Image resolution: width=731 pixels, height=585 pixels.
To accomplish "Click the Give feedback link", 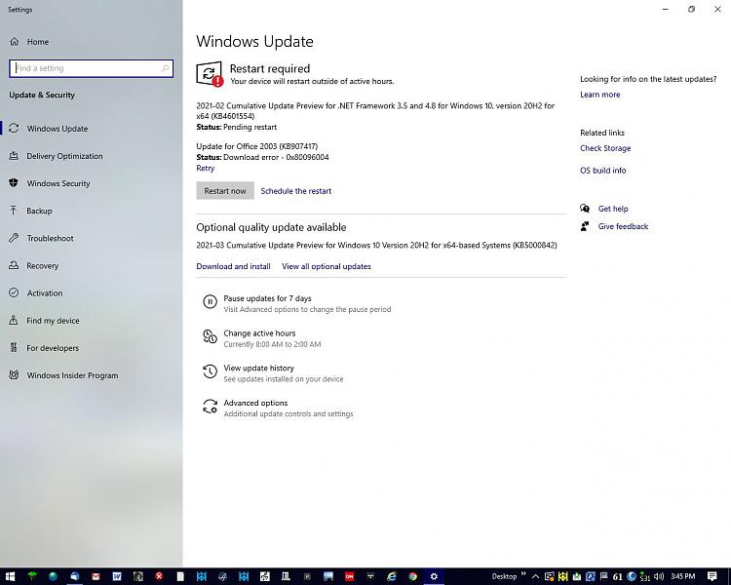I will point(623,226).
